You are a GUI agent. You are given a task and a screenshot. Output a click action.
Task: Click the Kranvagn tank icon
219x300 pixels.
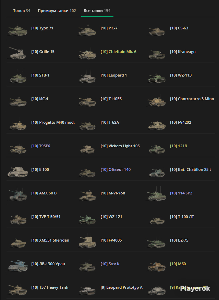(x=157, y=54)
